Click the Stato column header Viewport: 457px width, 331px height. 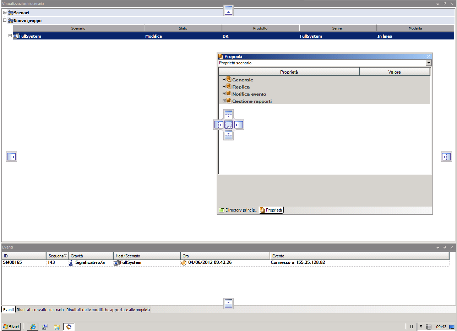point(183,28)
